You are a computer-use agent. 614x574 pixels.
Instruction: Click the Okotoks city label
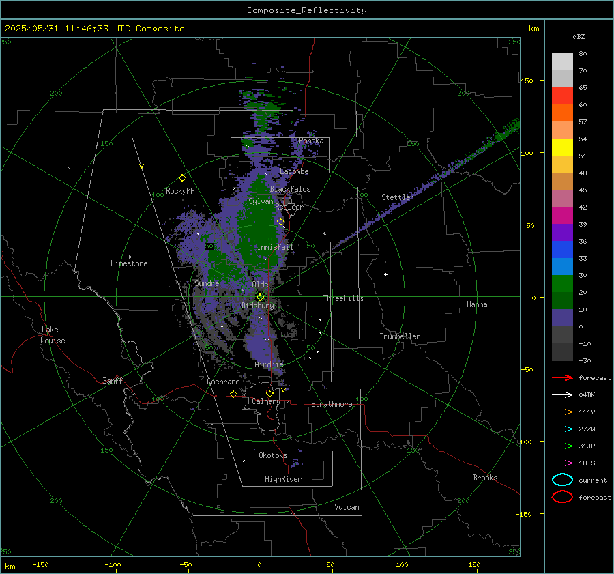click(273, 455)
